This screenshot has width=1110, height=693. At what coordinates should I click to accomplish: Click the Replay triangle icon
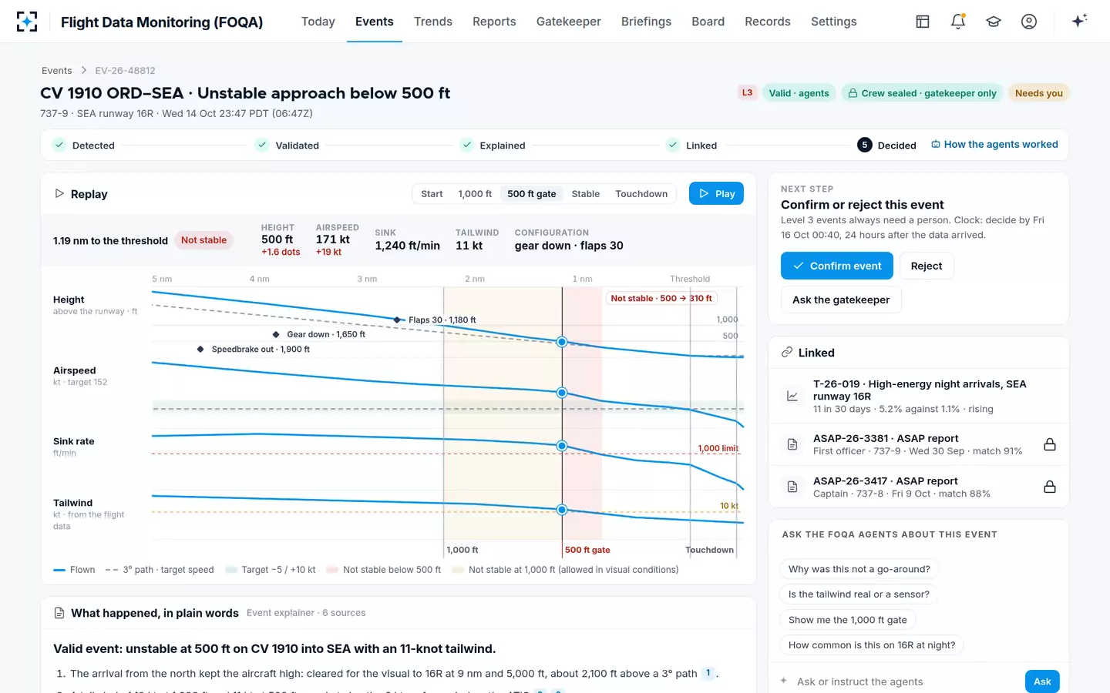pyautogui.click(x=59, y=194)
